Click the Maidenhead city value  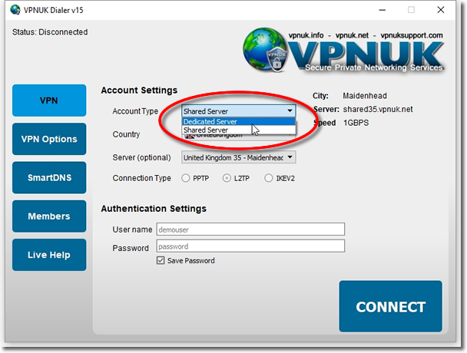click(365, 96)
